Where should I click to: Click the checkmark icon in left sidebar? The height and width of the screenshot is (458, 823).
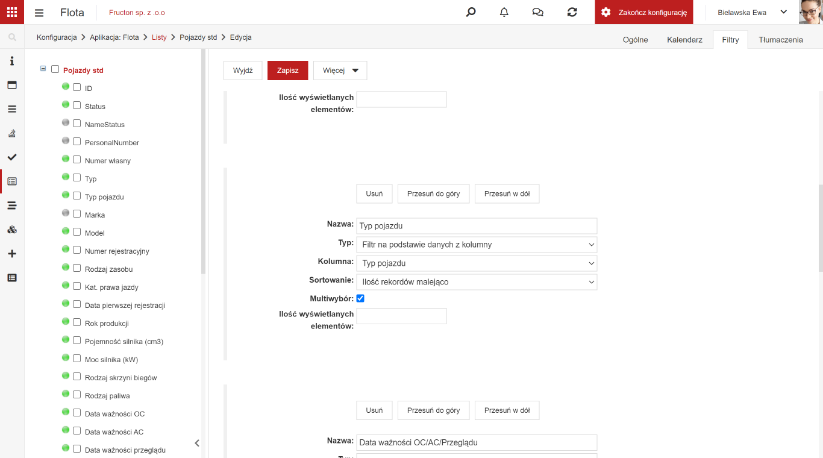[12, 157]
